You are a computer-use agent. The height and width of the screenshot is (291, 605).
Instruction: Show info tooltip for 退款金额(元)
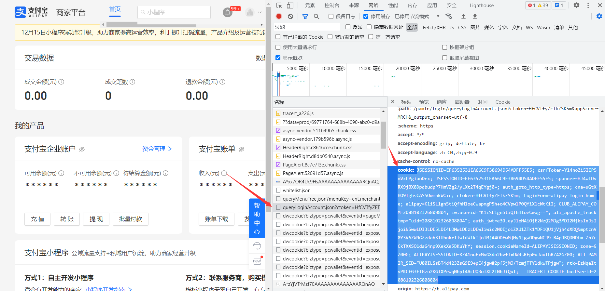[222, 82]
